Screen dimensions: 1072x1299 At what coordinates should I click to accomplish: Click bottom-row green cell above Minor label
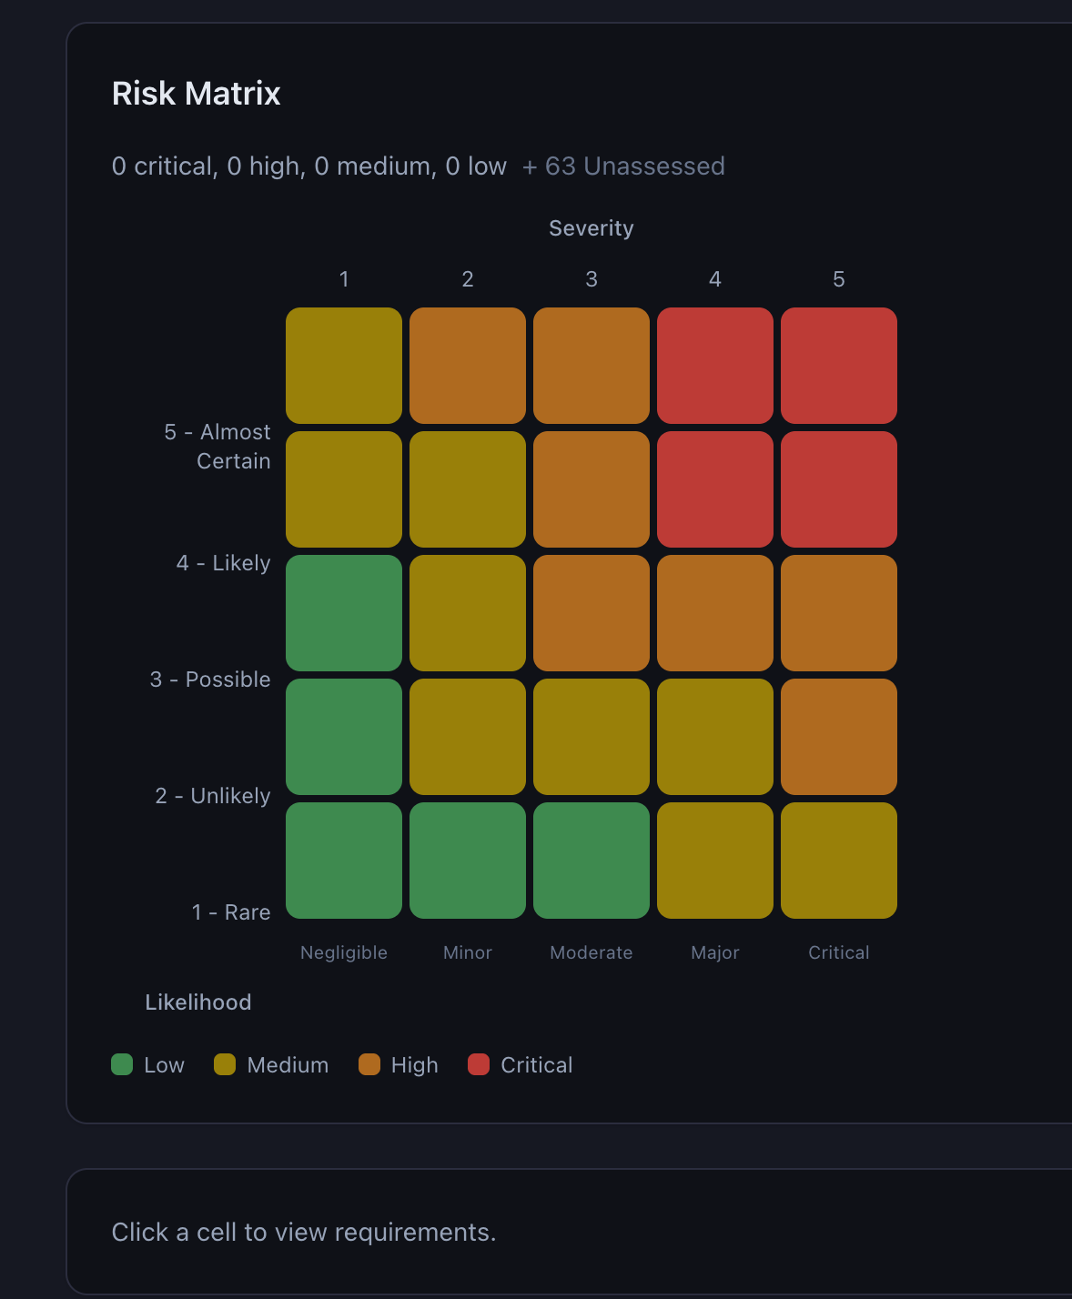pos(468,861)
